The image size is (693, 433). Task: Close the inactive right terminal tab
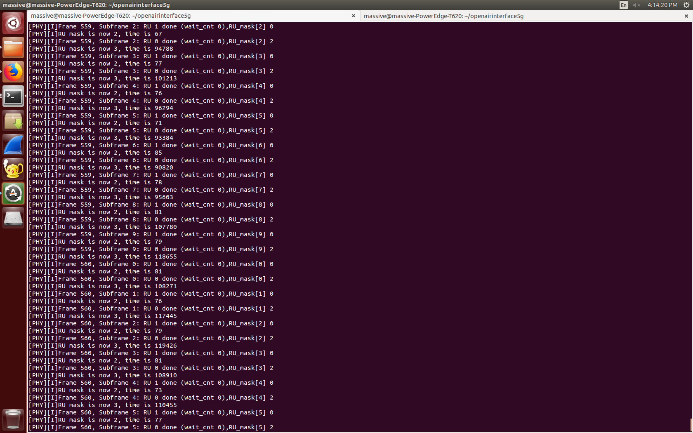686,16
